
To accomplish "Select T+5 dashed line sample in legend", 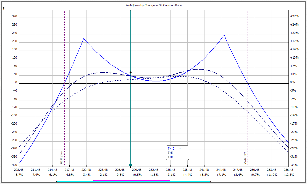I will tap(183, 153).
